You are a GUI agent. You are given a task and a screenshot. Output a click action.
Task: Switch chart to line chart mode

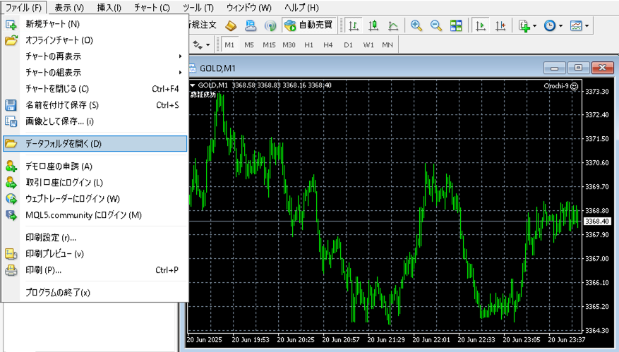click(x=393, y=26)
